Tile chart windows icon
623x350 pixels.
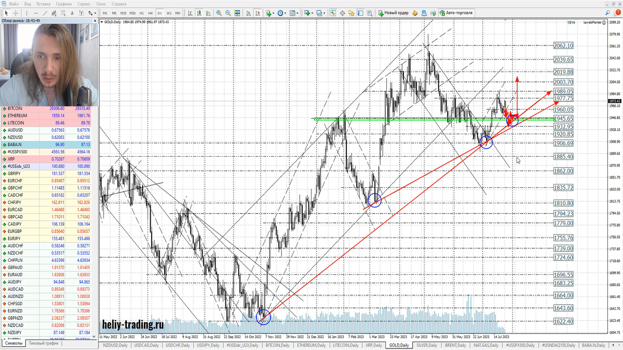pyautogui.click(x=237, y=12)
